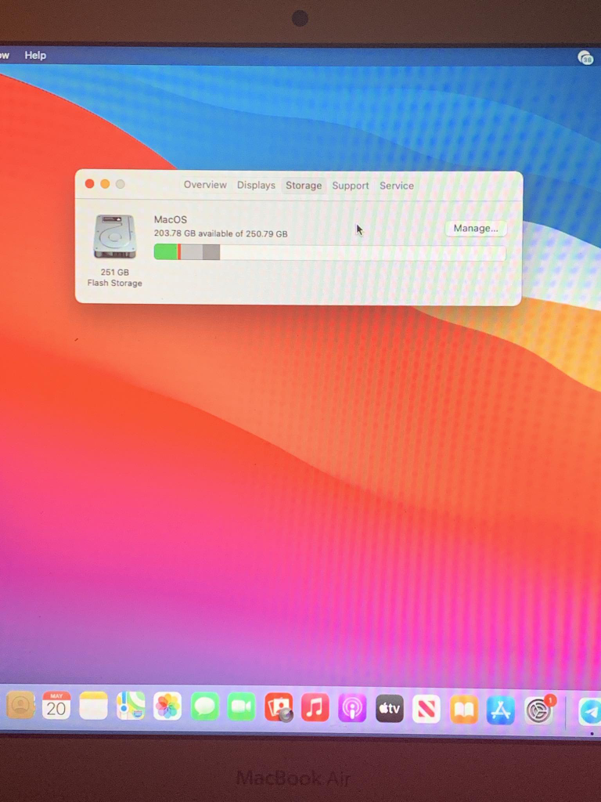Click the green segment of storage bar
601x802 pixels.
(x=165, y=252)
